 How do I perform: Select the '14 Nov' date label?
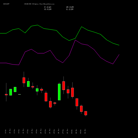(23, 131)
